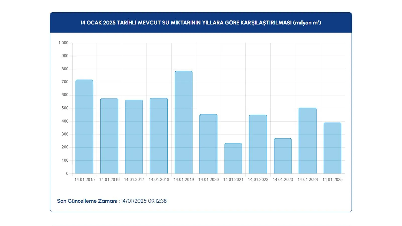Click the y-axis value 400
This screenshot has height=226, width=402.
click(65, 121)
